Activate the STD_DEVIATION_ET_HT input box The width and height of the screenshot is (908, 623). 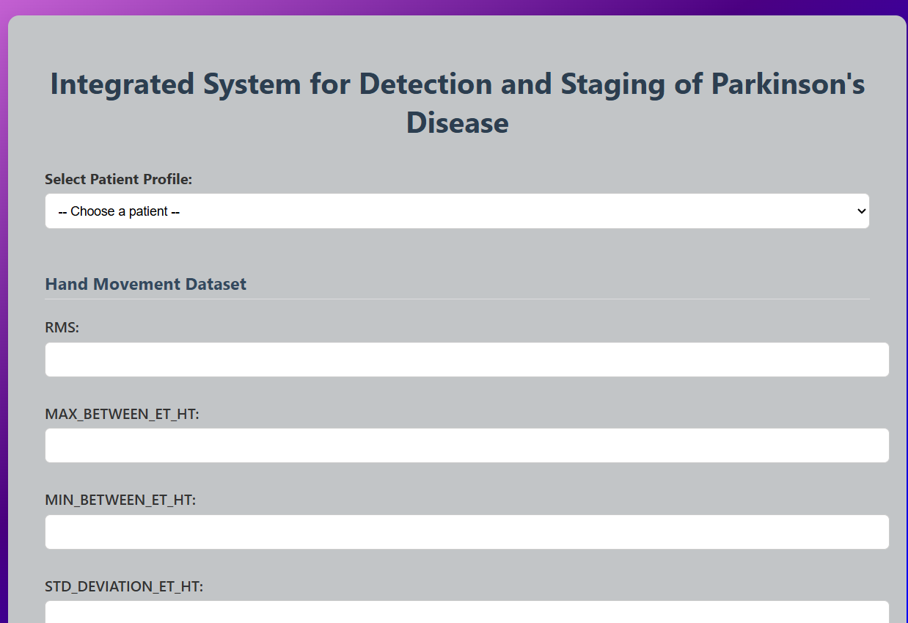tap(466, 612)
